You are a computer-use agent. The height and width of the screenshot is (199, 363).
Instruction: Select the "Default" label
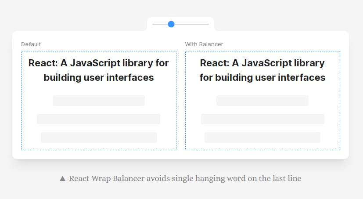click(31, 44)
